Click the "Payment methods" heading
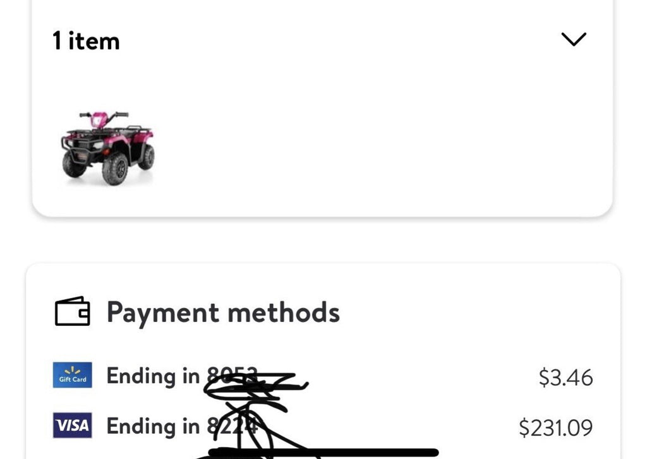Image resolution: width=647 pixels, height=459 pixels. point(222,312)
